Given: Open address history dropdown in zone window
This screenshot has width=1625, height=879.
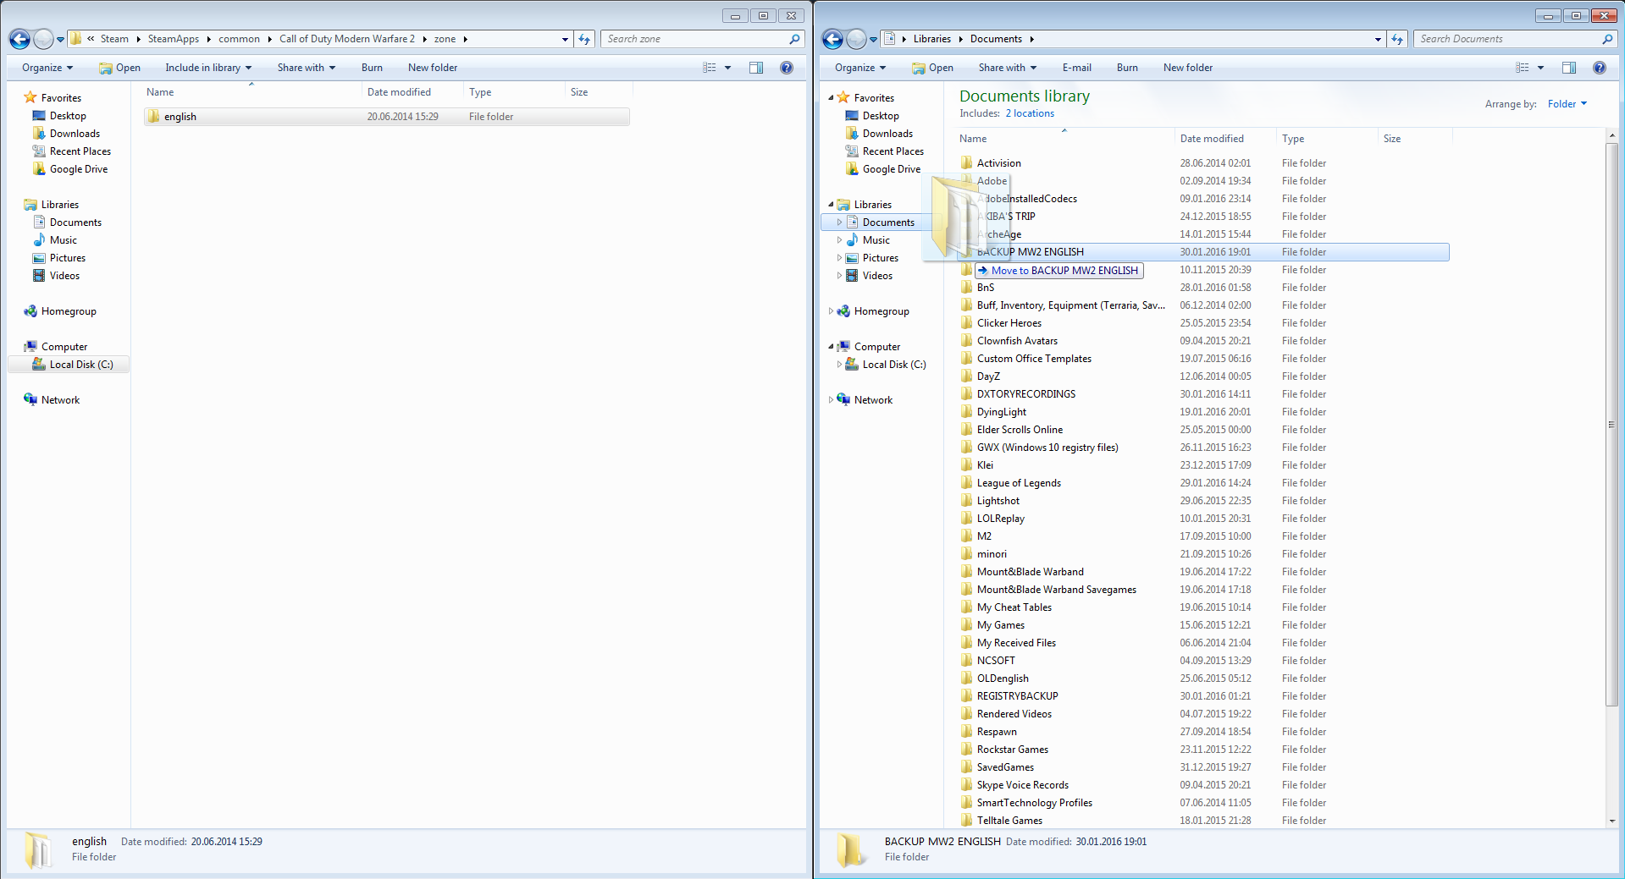Looking at the screenshot, I should click(x=565, y=39).
